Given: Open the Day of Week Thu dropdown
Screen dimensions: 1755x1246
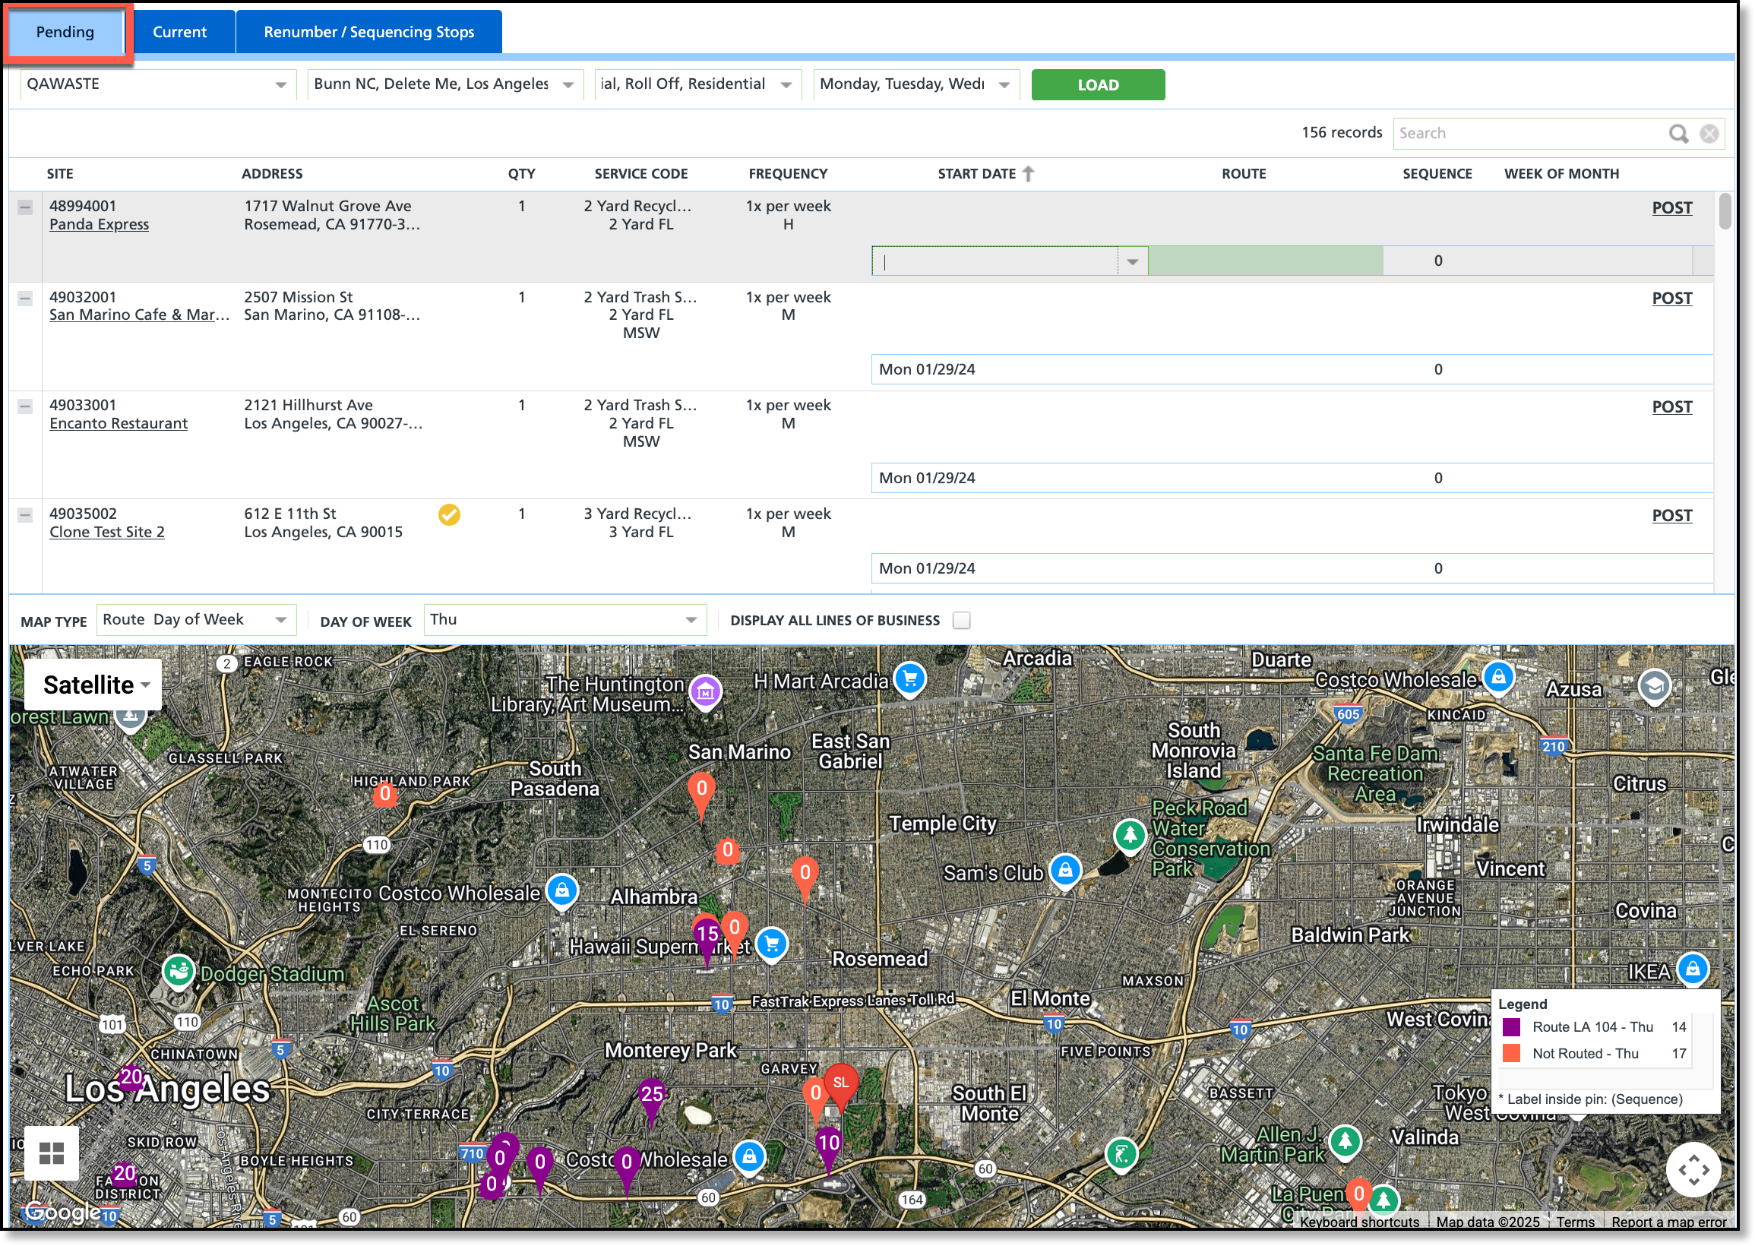Looking at the screenshot, I should coord(691,620).
